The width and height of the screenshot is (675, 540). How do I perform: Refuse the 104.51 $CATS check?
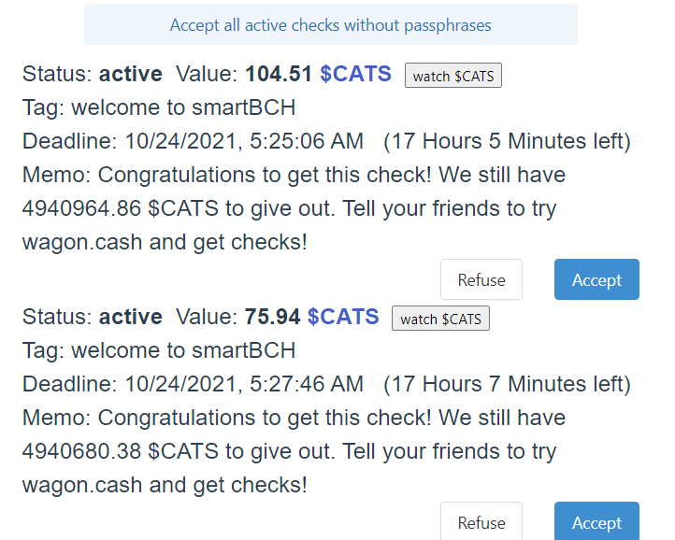pos(481,279)
